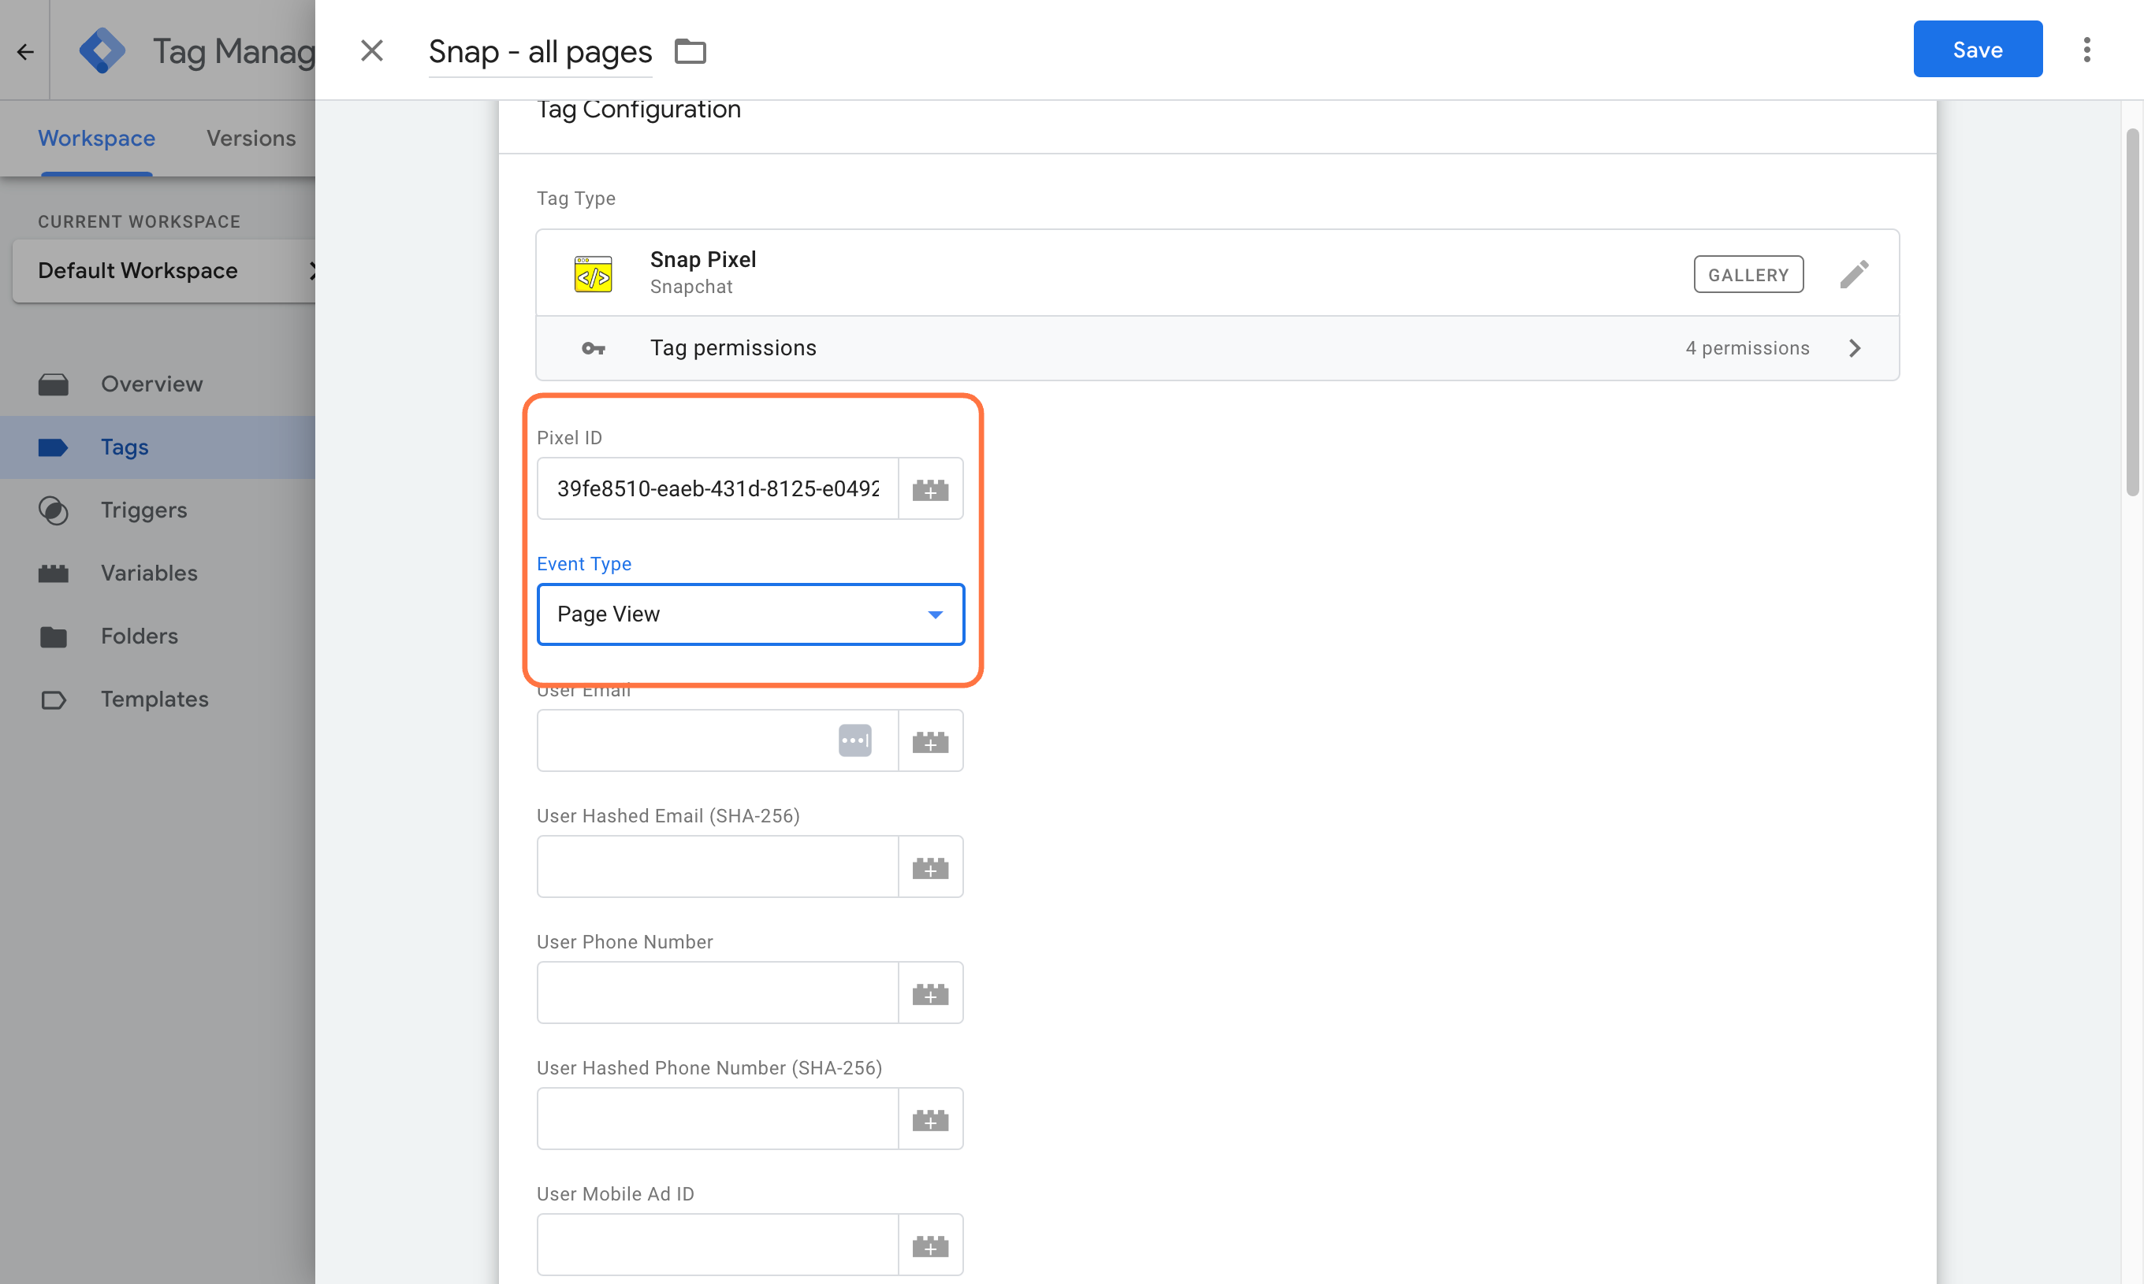
Task: Switch to the Versions tab
Action: point(251,139)
